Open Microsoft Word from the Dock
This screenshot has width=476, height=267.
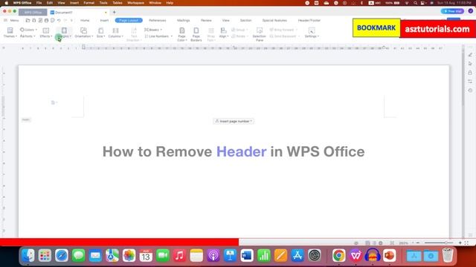[247, 255]
